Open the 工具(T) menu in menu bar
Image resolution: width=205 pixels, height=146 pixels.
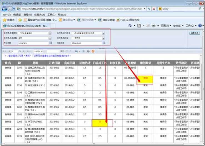[x=51, y=15]
